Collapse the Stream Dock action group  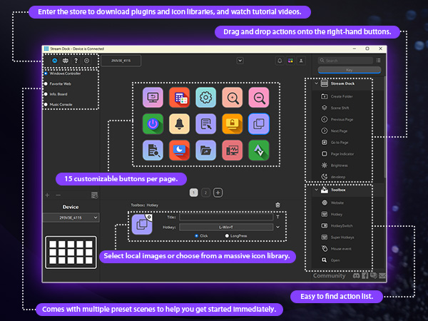(316, 83)
